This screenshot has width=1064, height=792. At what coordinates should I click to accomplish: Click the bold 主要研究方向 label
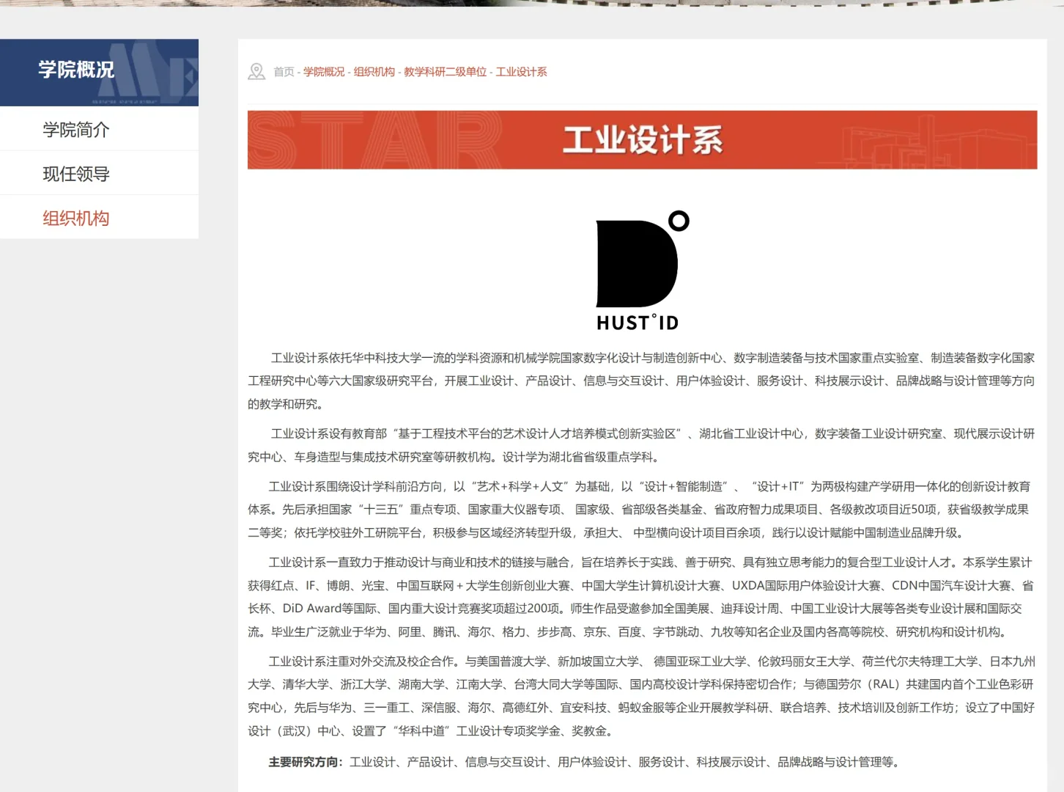click(x=306, y=762)
